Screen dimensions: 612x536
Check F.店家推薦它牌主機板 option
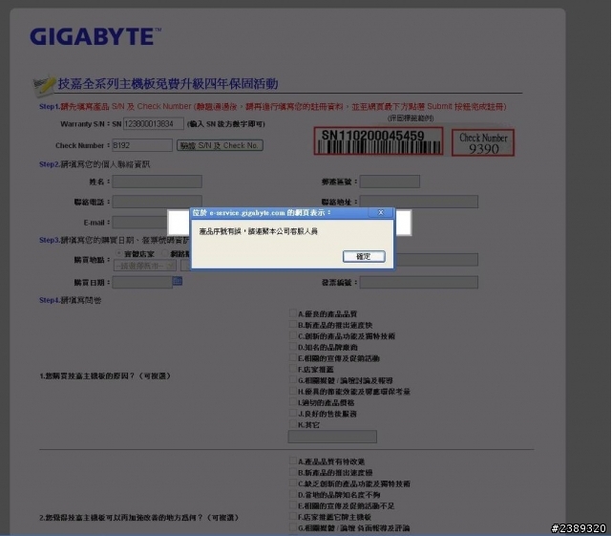pyautogui.click(x=293, y=516)
